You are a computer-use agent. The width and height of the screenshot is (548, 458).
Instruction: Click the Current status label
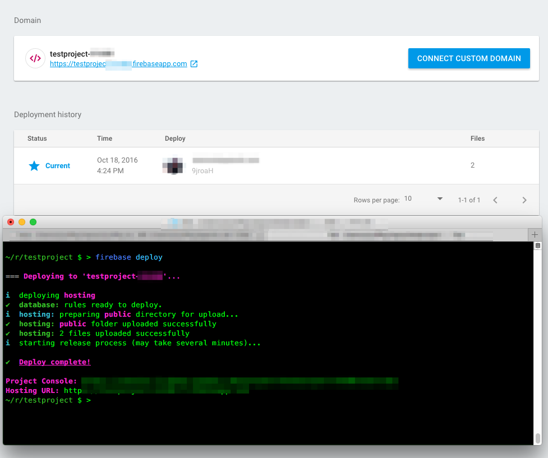(x=58, y=166)
